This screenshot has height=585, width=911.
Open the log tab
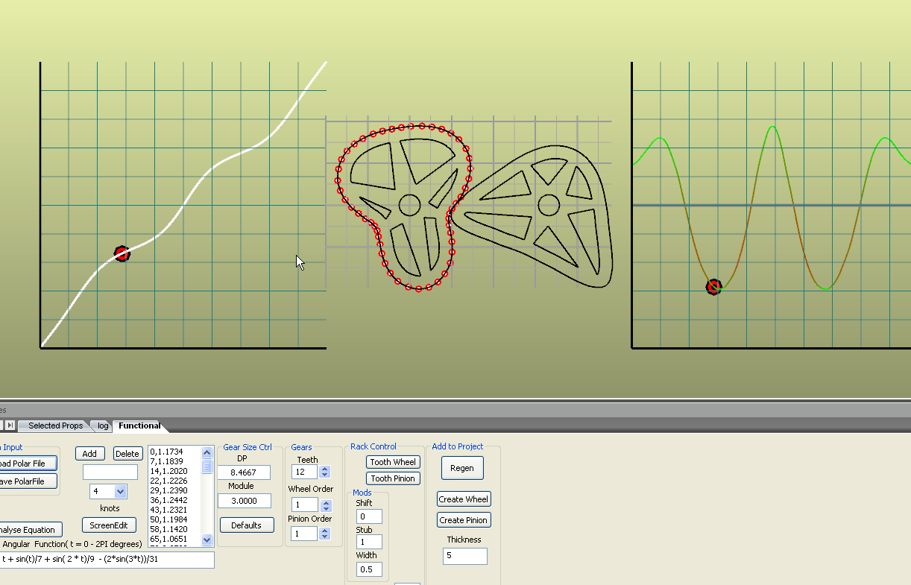pos(103,426)
